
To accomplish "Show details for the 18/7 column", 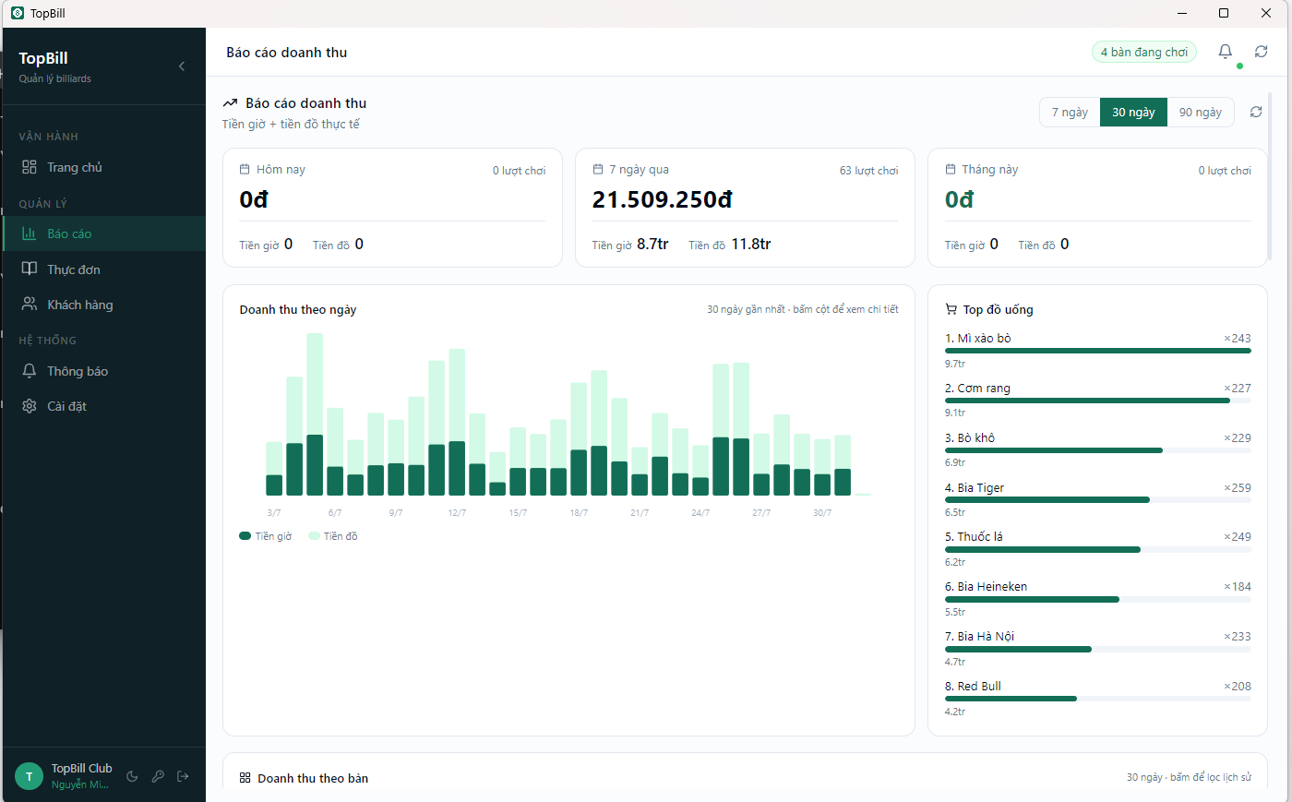I will (x=579, y=439).
